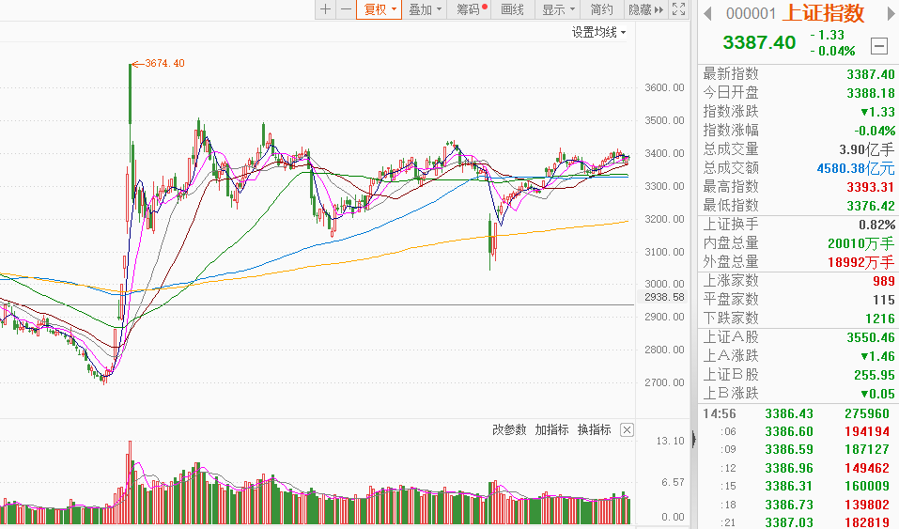Viewport: 899px width, 529px height.
Task: Toggle 隐藏 to hide the side panel
Action: tap(644, 9)
